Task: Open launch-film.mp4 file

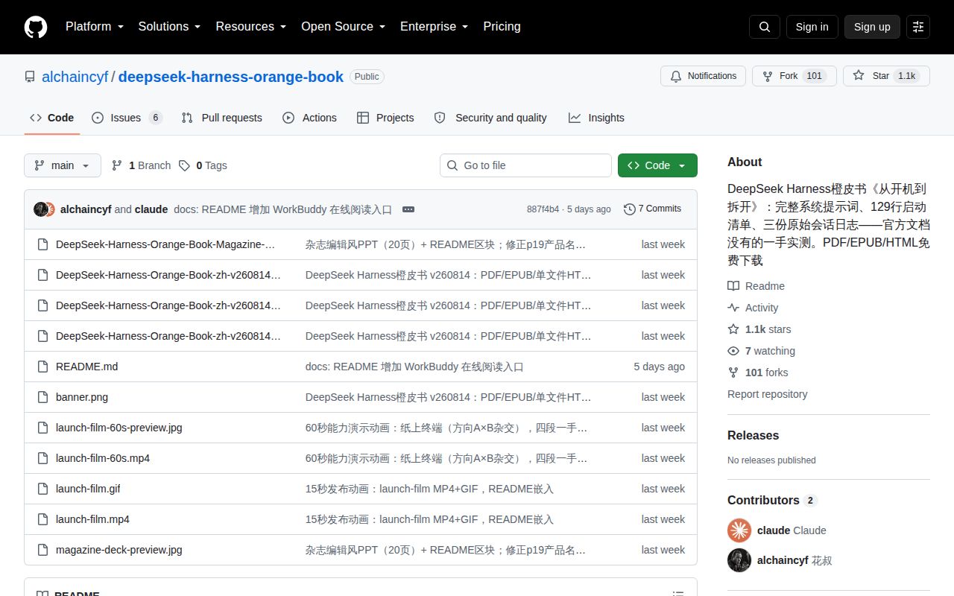Action: tap(92, 519)
